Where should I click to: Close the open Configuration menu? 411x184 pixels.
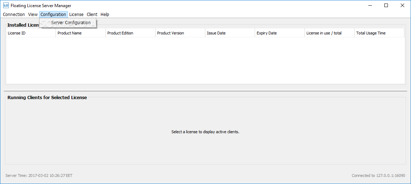53,15
